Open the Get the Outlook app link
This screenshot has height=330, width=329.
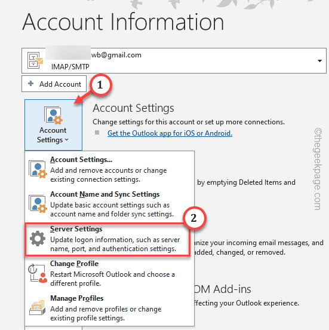click(x=170, y=133)
